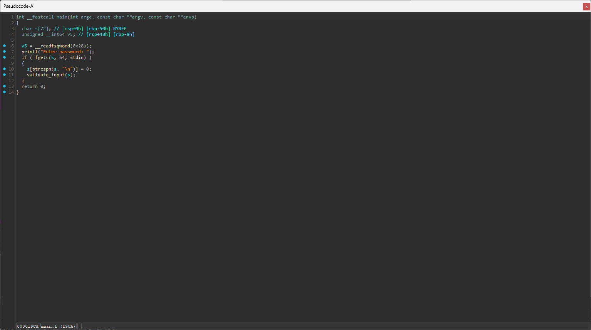Toggle breakpoint dot on line 14
591x330 pixels.
pos(5,92)
